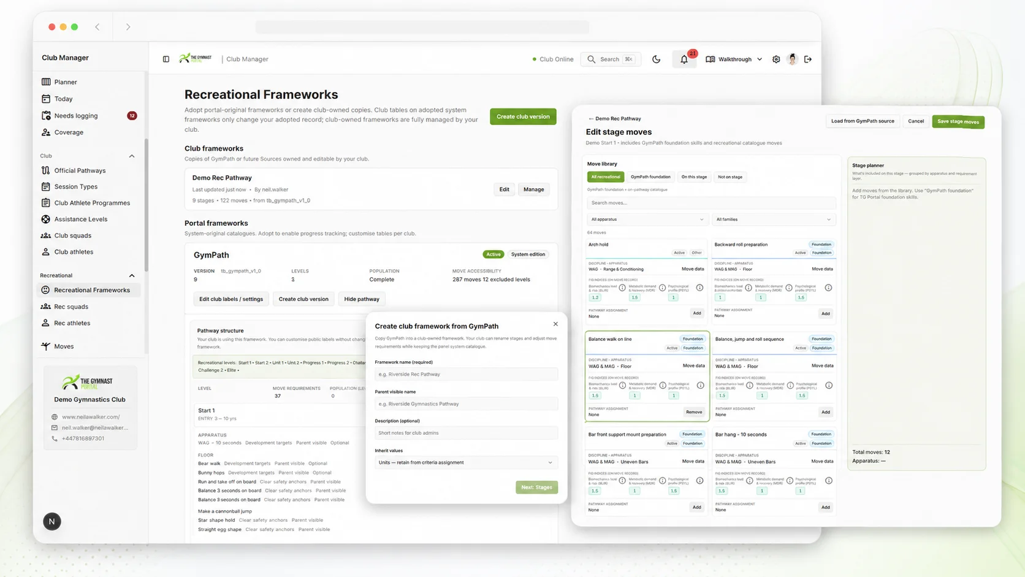This screenshot has width=1025, height=577.
Task: Click the Framework name input field
Action: point(466,374)
